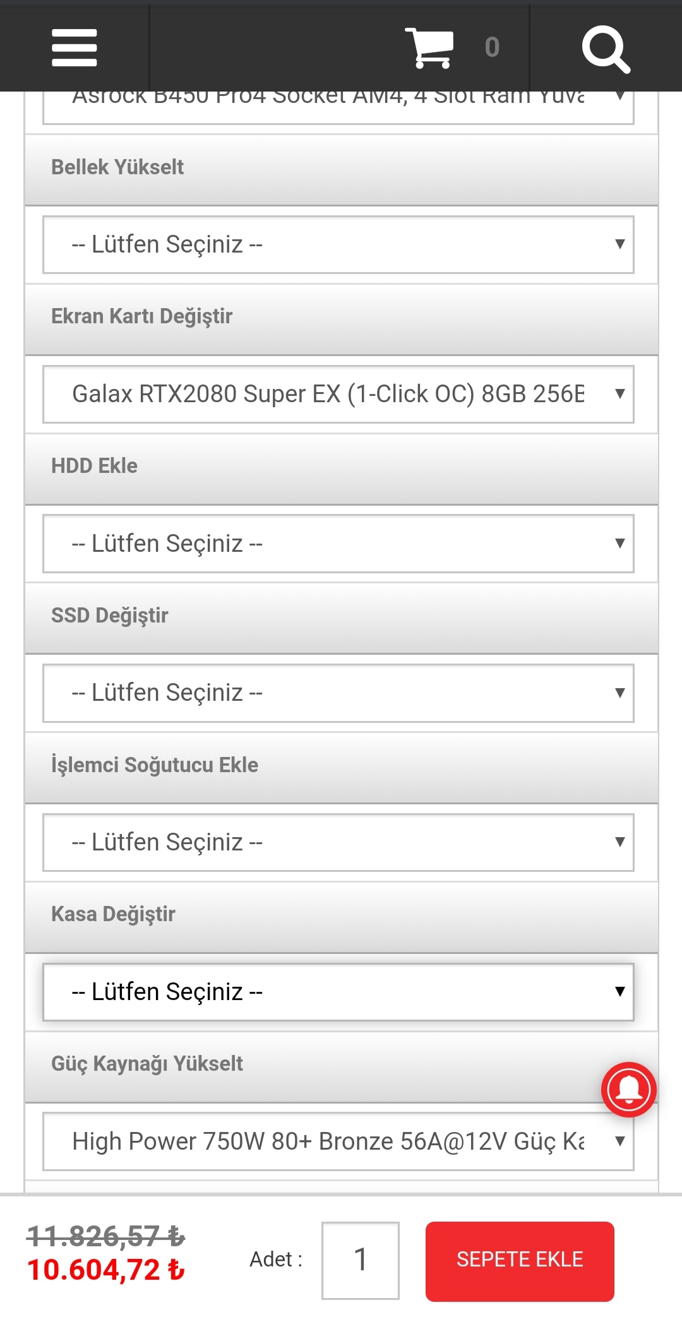This screenshot has width=682, height=1334.
Task: Open the shopping cart
Action: tap(429, 47)
